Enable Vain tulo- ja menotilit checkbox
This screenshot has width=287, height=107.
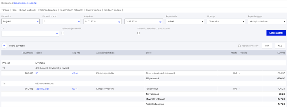[63, 33]
